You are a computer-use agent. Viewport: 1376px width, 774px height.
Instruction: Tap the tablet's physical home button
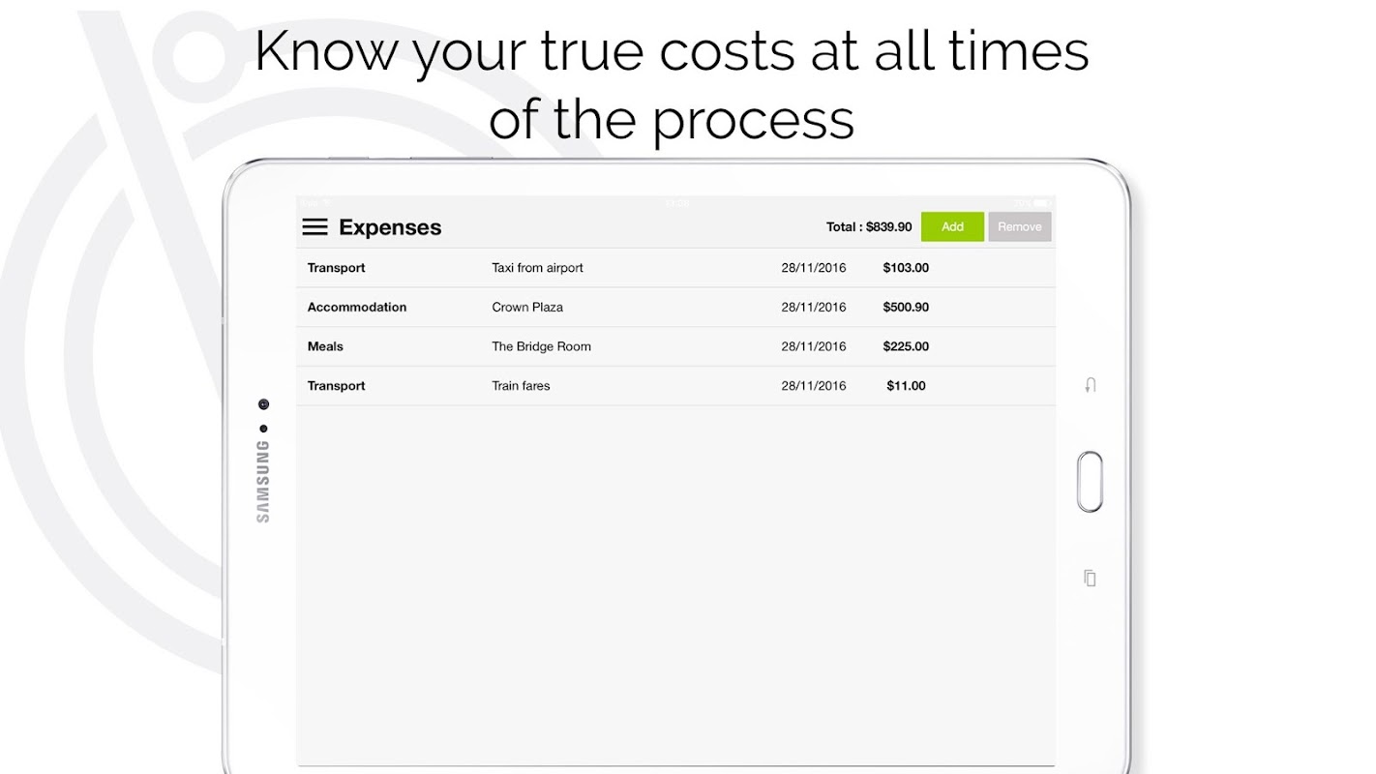pyautogui.click(x=1090, y=481)
